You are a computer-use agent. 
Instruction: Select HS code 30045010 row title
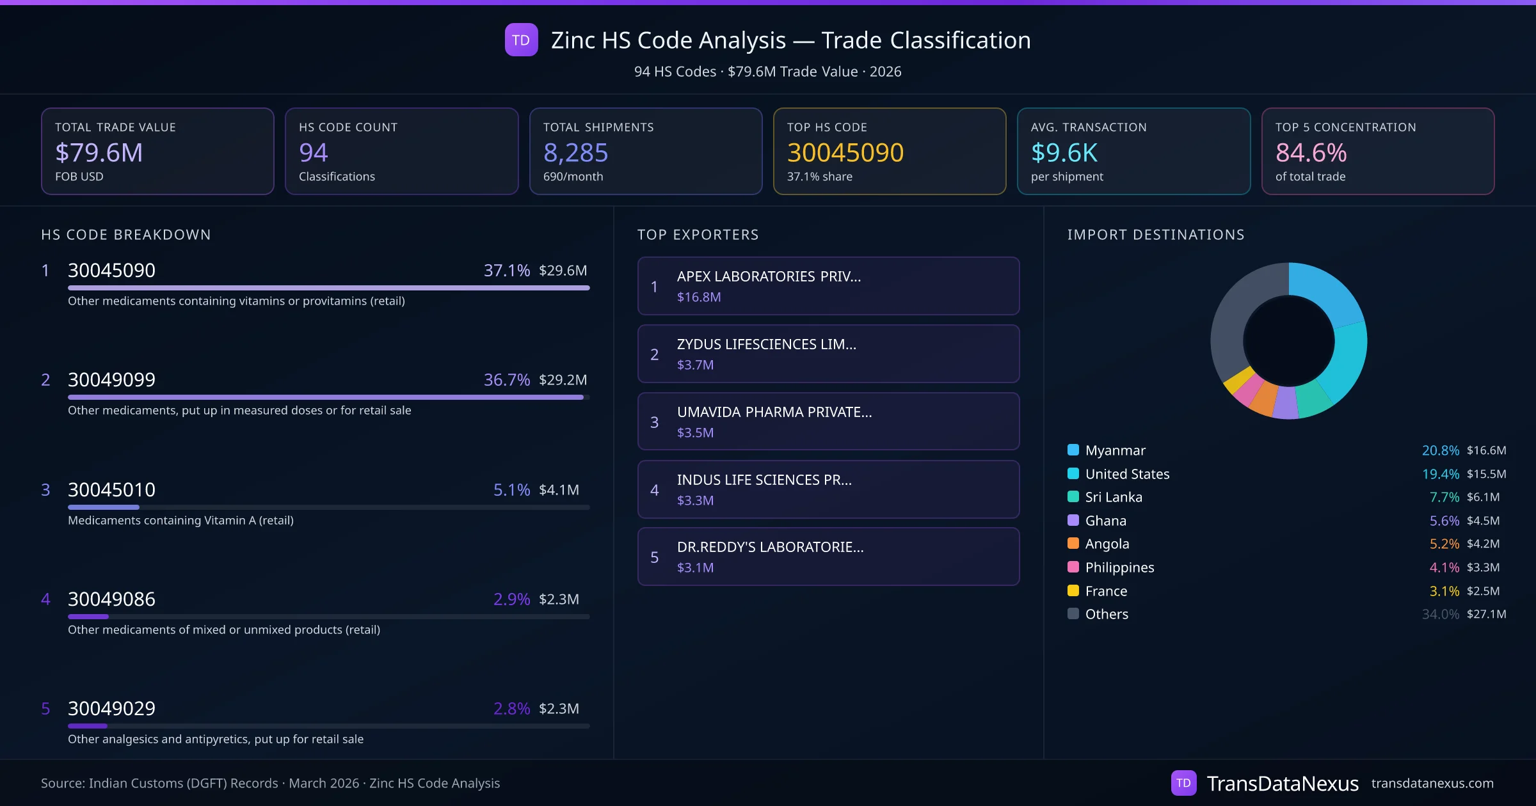(x=111, y=489)
